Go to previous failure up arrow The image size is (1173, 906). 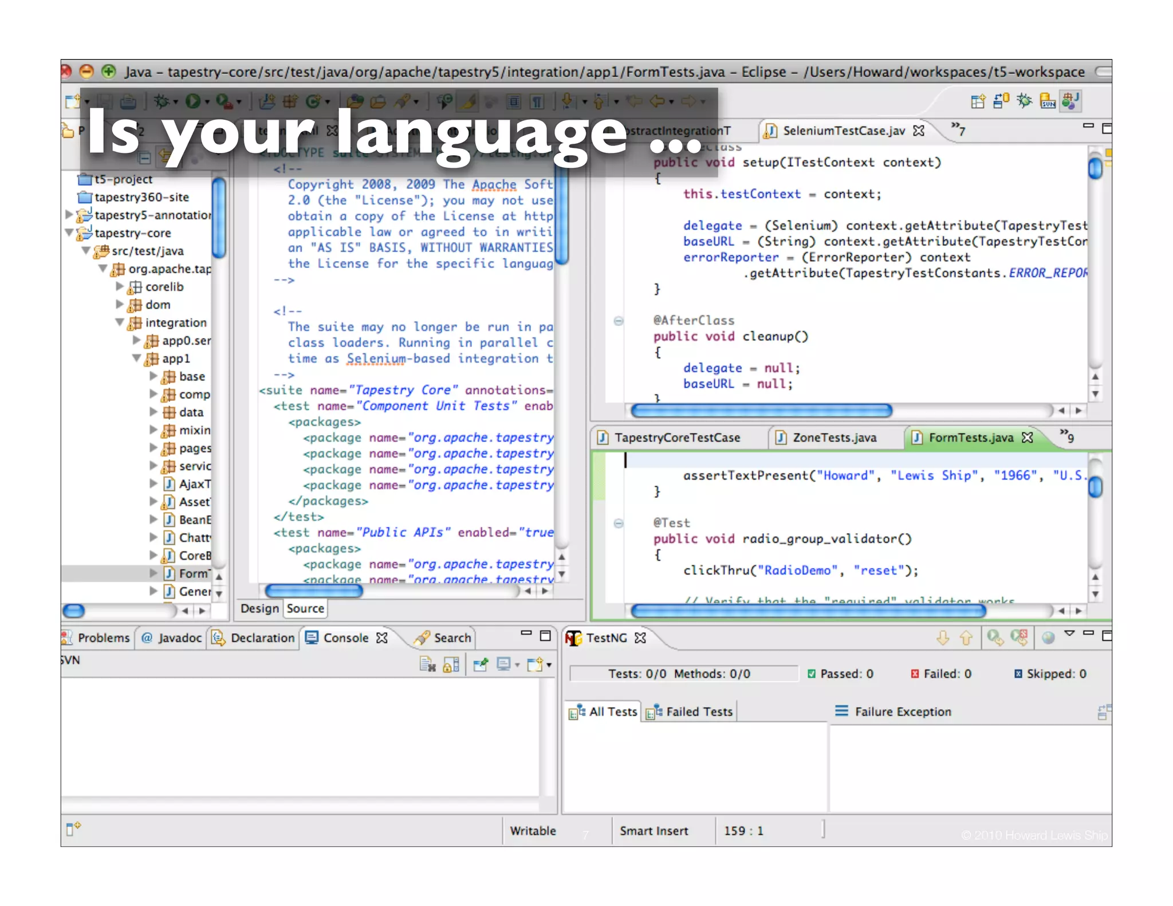[966, 637]
